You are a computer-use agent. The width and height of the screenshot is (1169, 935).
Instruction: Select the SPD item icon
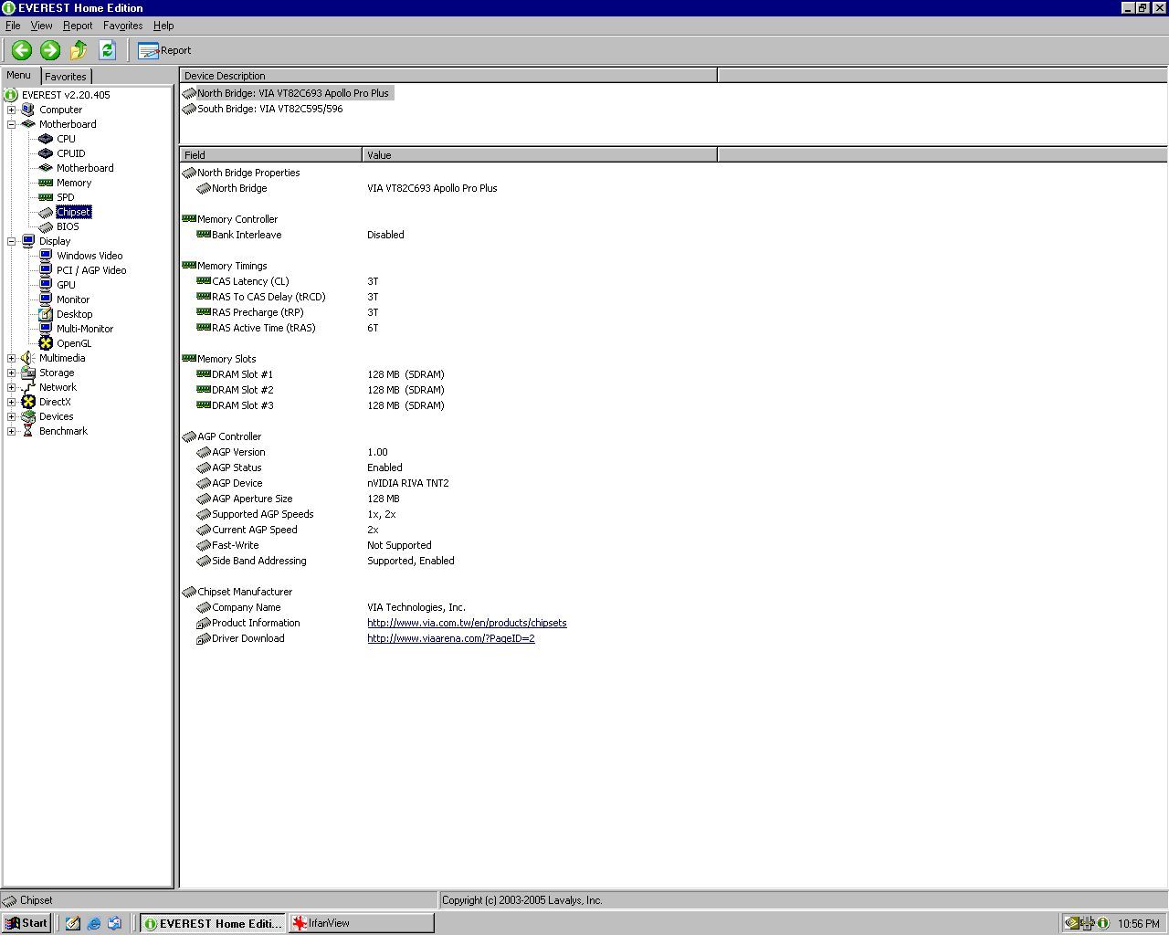tap(46, 197)
